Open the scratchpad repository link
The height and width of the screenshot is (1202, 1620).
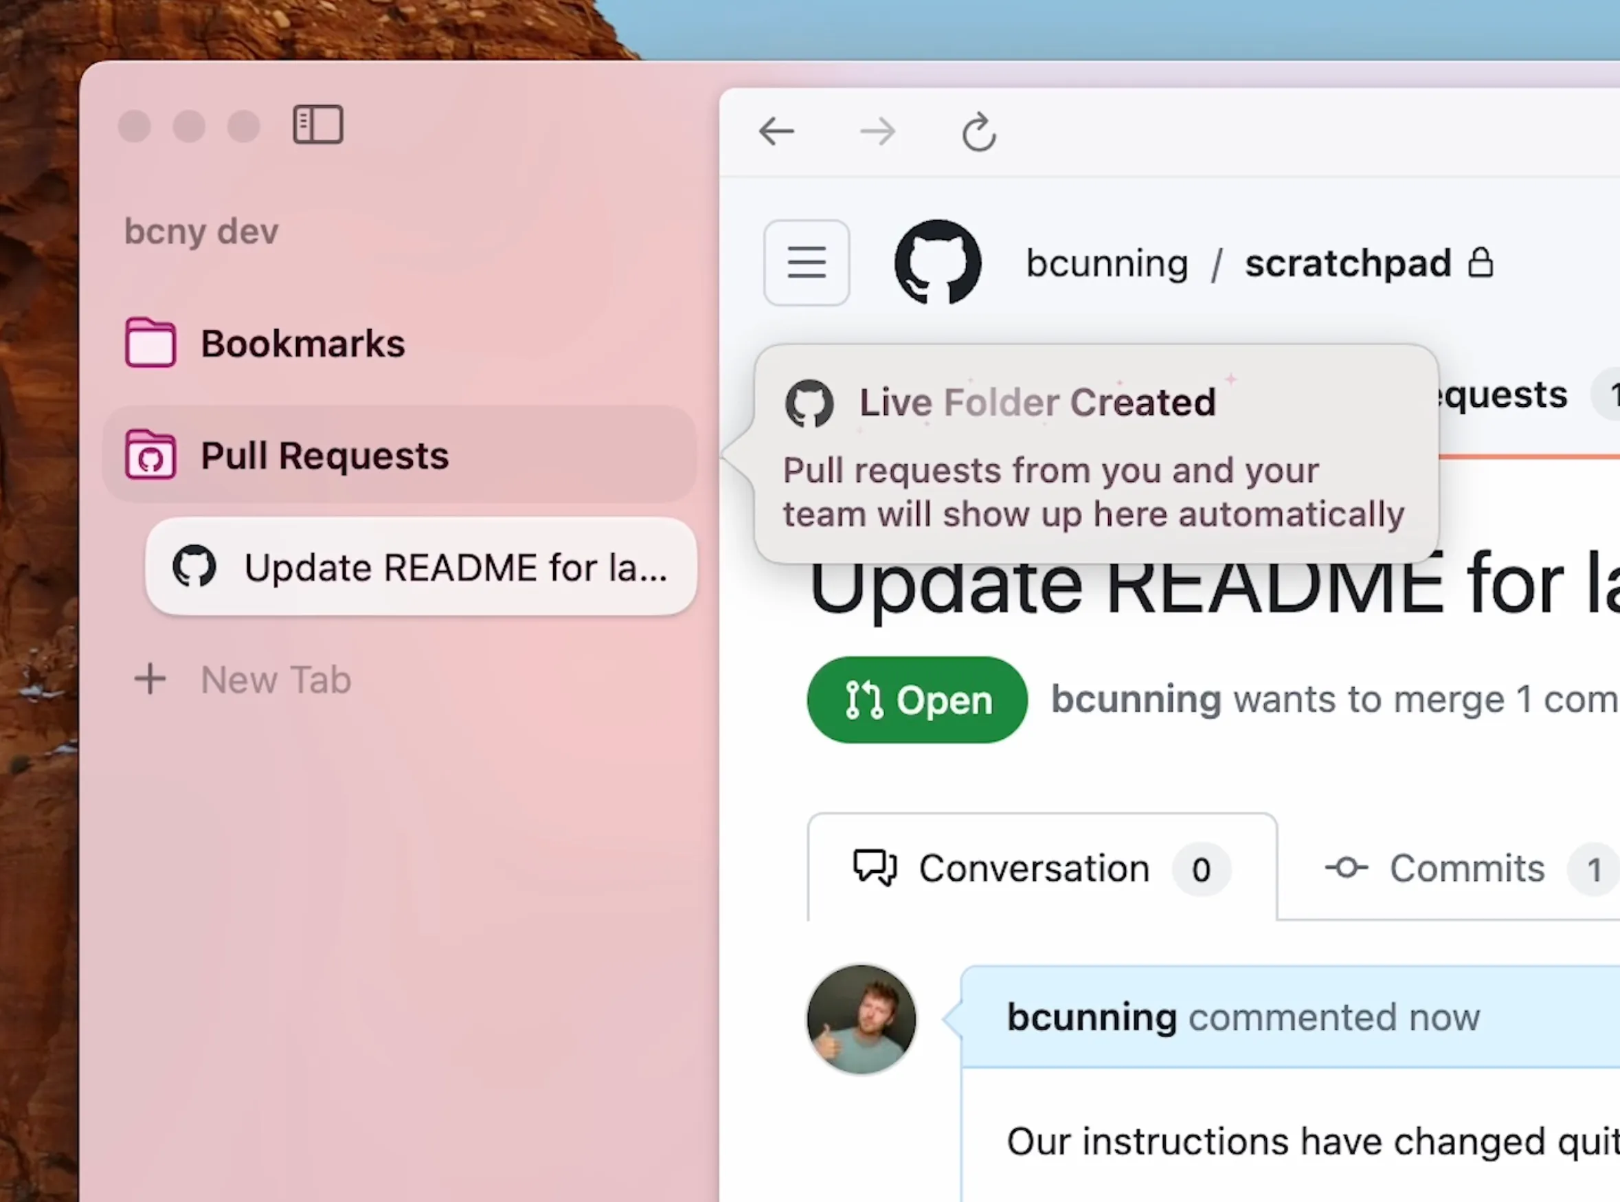click(x=1347, y=263)
